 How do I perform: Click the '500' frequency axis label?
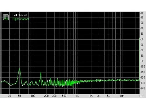64,96
